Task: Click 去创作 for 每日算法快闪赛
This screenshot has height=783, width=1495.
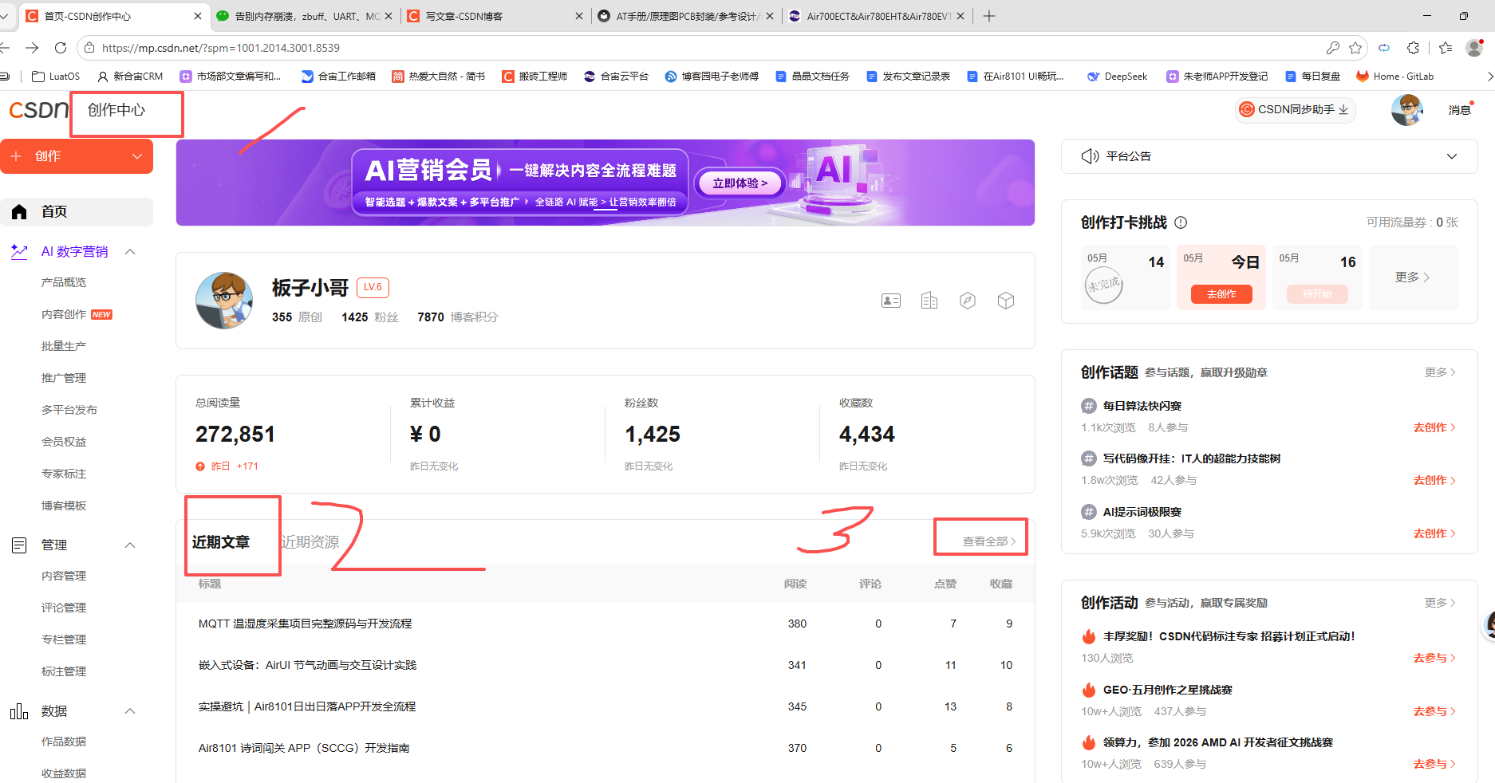Action: (x=1434, y=427)
